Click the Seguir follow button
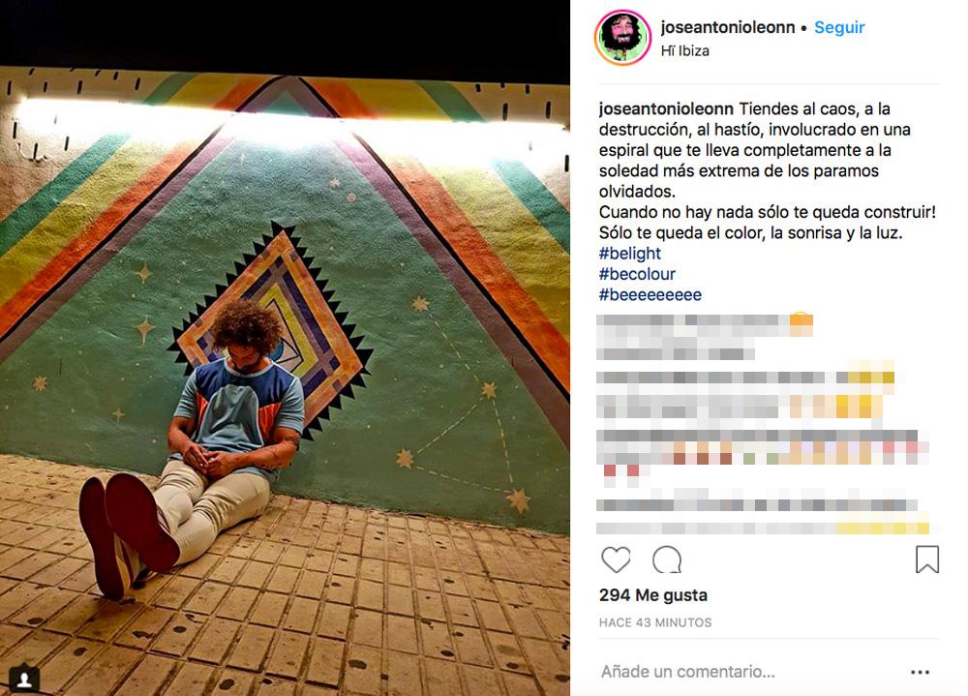 (x=839, y=27)
